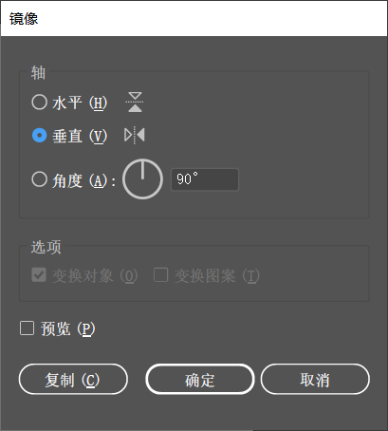Click the 水平 (H) text label
388x431 pixels.
pos(80,103)
